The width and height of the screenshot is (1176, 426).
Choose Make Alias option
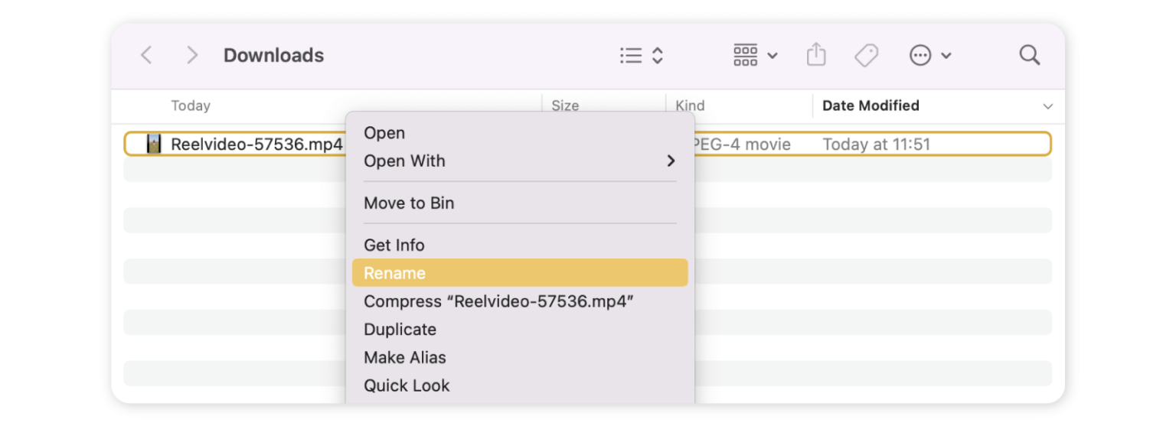405,358
